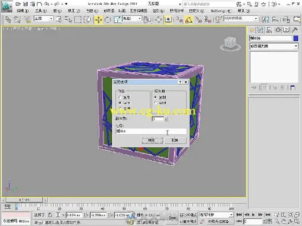The height and width of the screenshot is (226, 302).
Task: Click the Save File icon in title bar
Action: [x=26, y=4]
